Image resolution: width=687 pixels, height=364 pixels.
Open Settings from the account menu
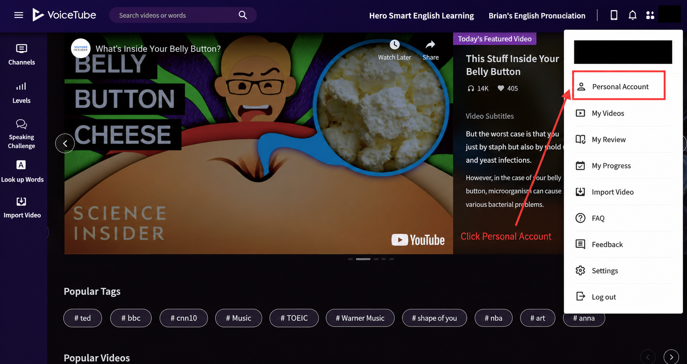[x=623, y=271]
